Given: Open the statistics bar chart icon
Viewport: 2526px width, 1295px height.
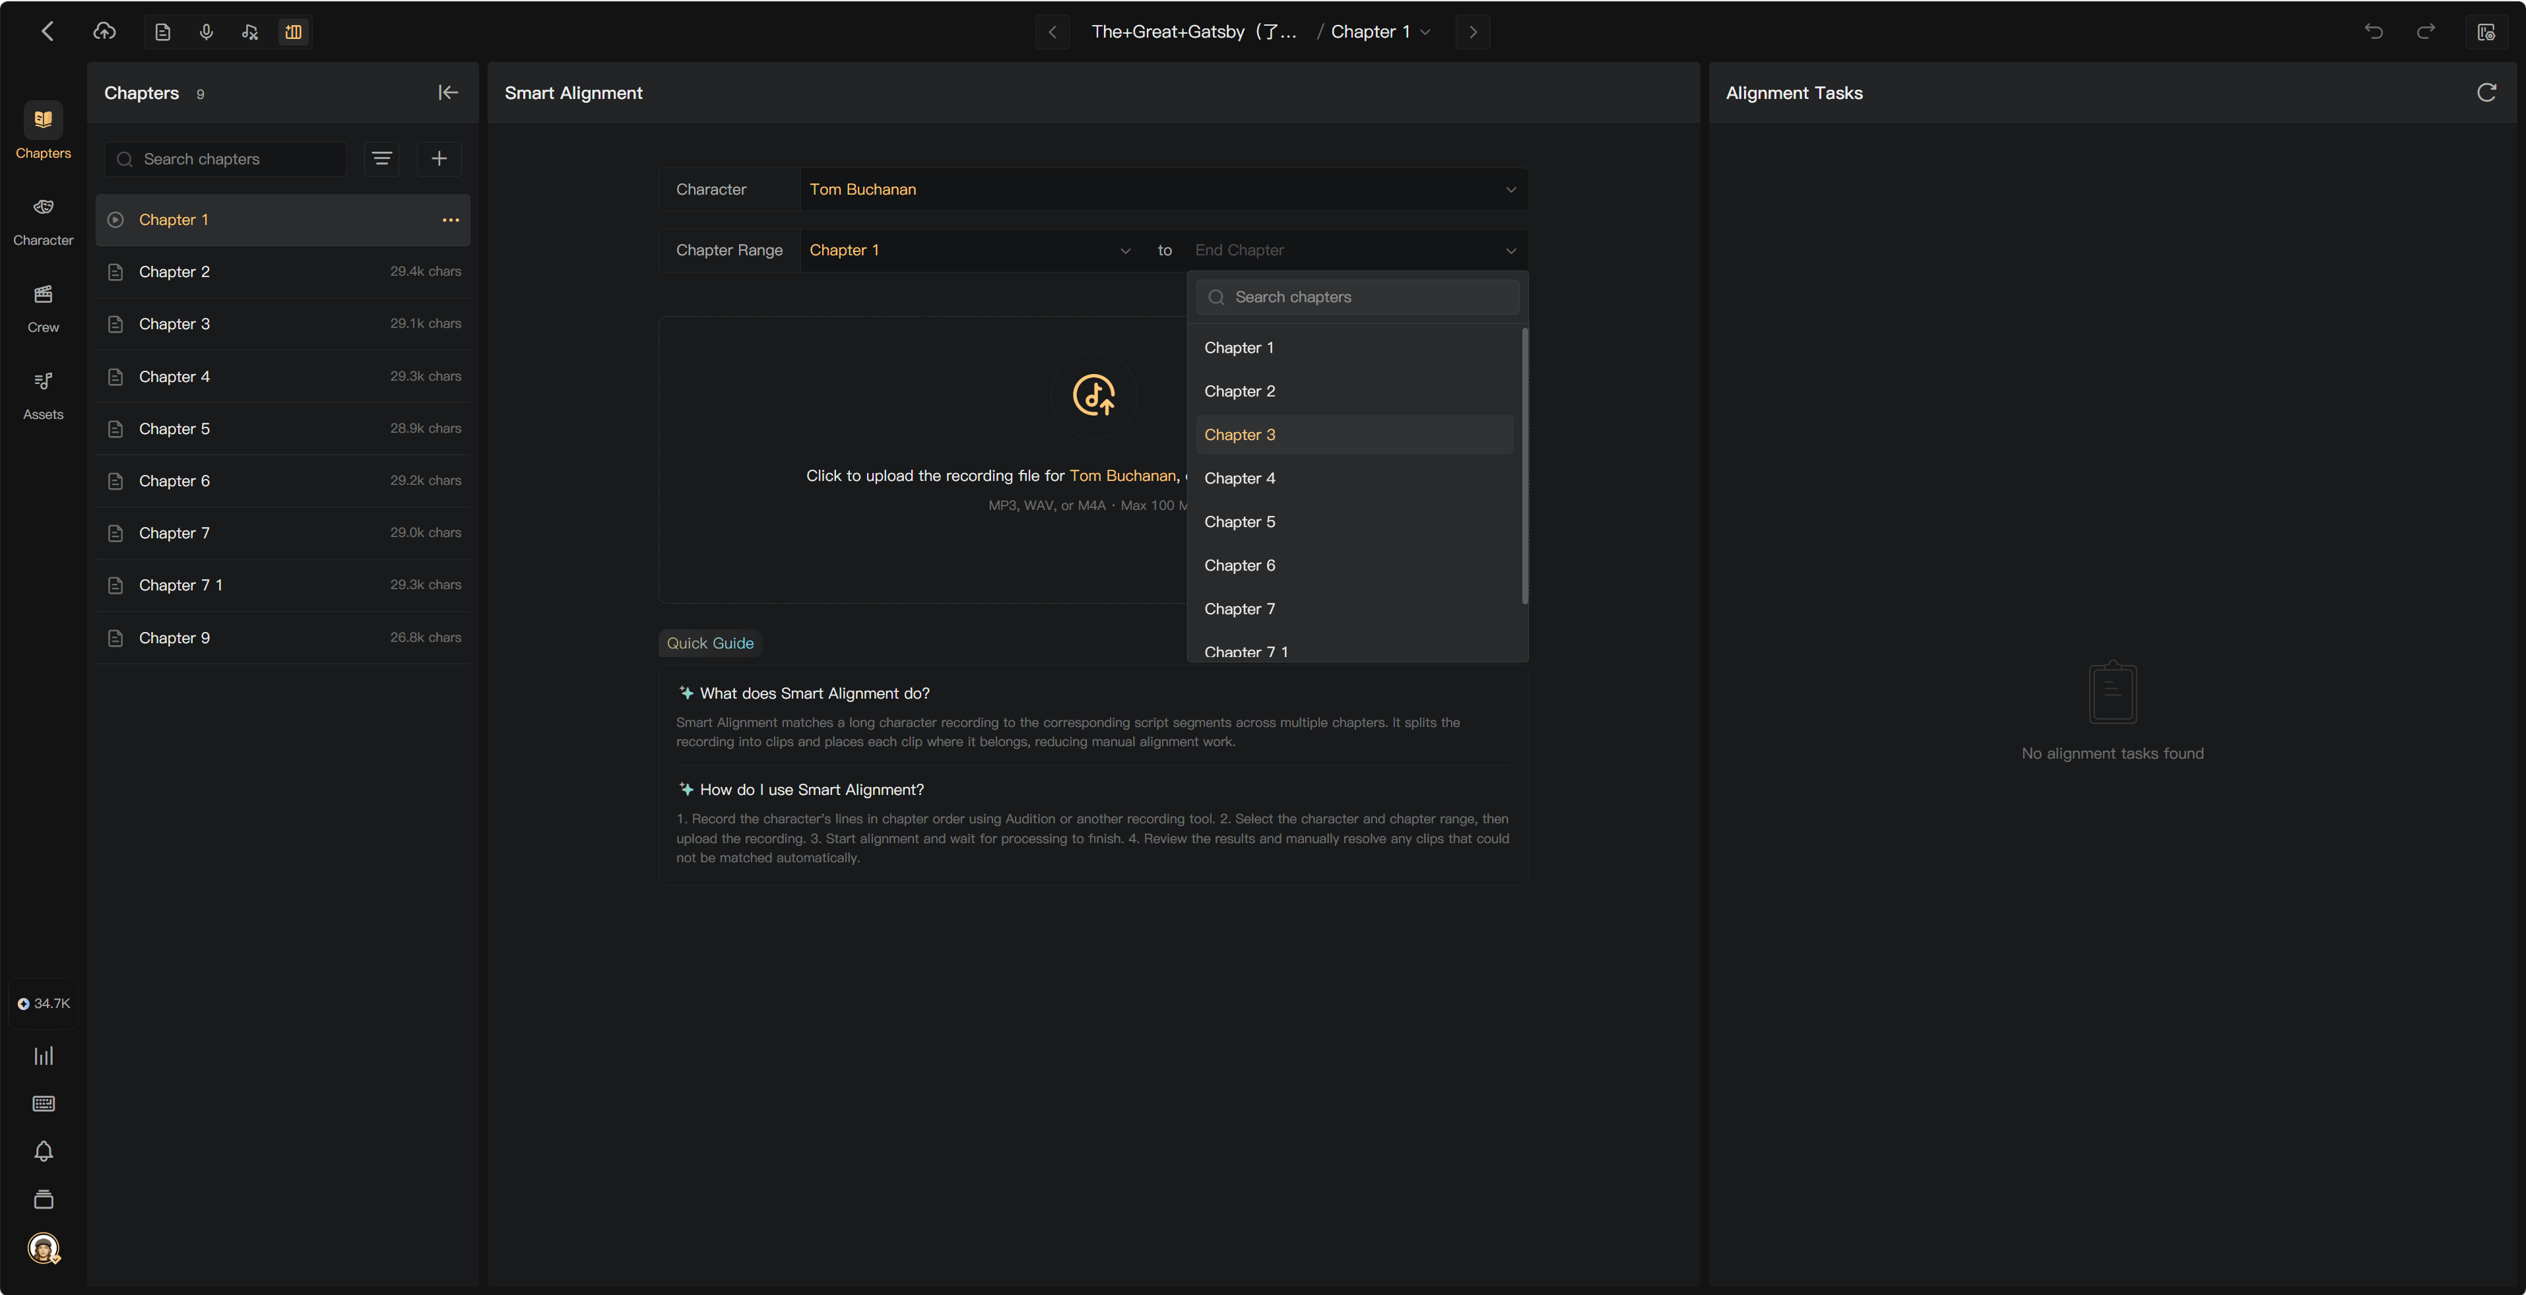Looking at the screenshot, I should click(x=43, y=1056).
